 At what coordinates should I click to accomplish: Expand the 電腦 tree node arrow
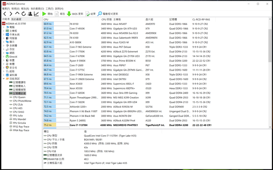click(x=4, y=27)
